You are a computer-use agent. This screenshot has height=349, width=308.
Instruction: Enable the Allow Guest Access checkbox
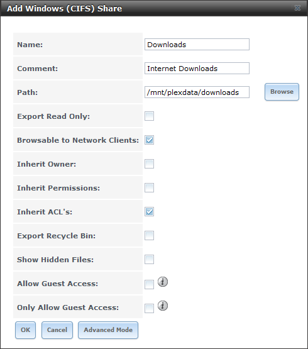click(x=149, y=284)
